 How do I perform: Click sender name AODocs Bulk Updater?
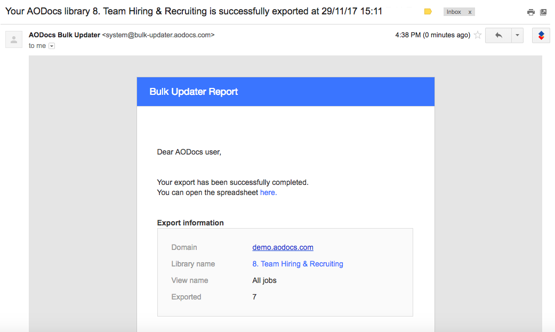[x=65, y=35]
